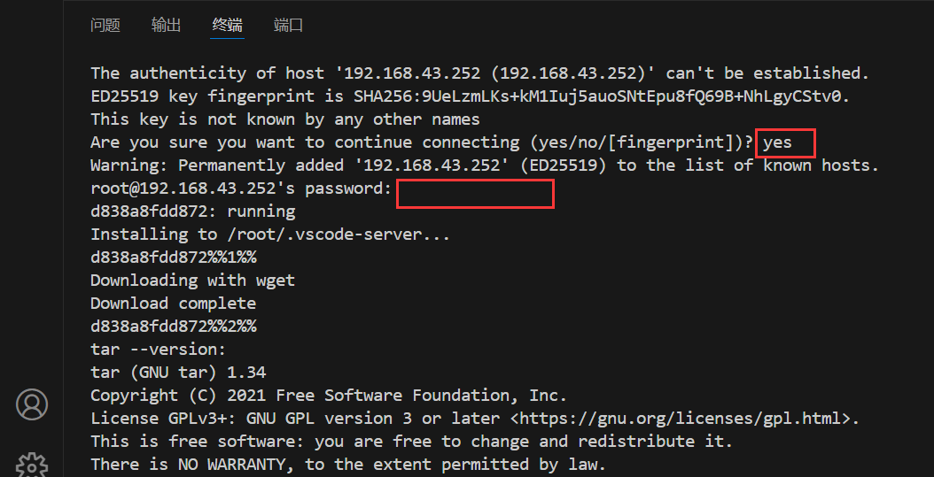Click the 'Download complete' line
Screen dimensions: 934x477
(174, 304)
